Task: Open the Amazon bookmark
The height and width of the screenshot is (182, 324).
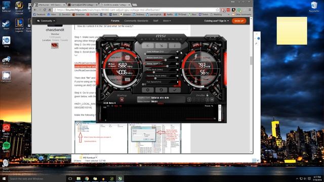Action: pyautogui.click(x=126, y=15)
